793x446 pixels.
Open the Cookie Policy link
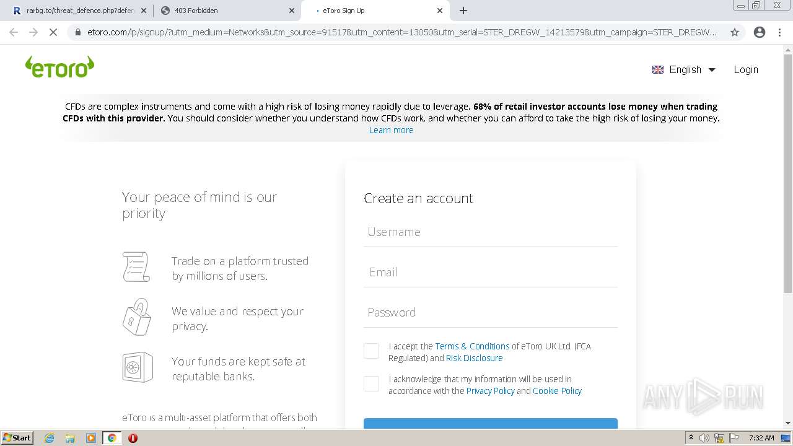click(x=557, y=391)
